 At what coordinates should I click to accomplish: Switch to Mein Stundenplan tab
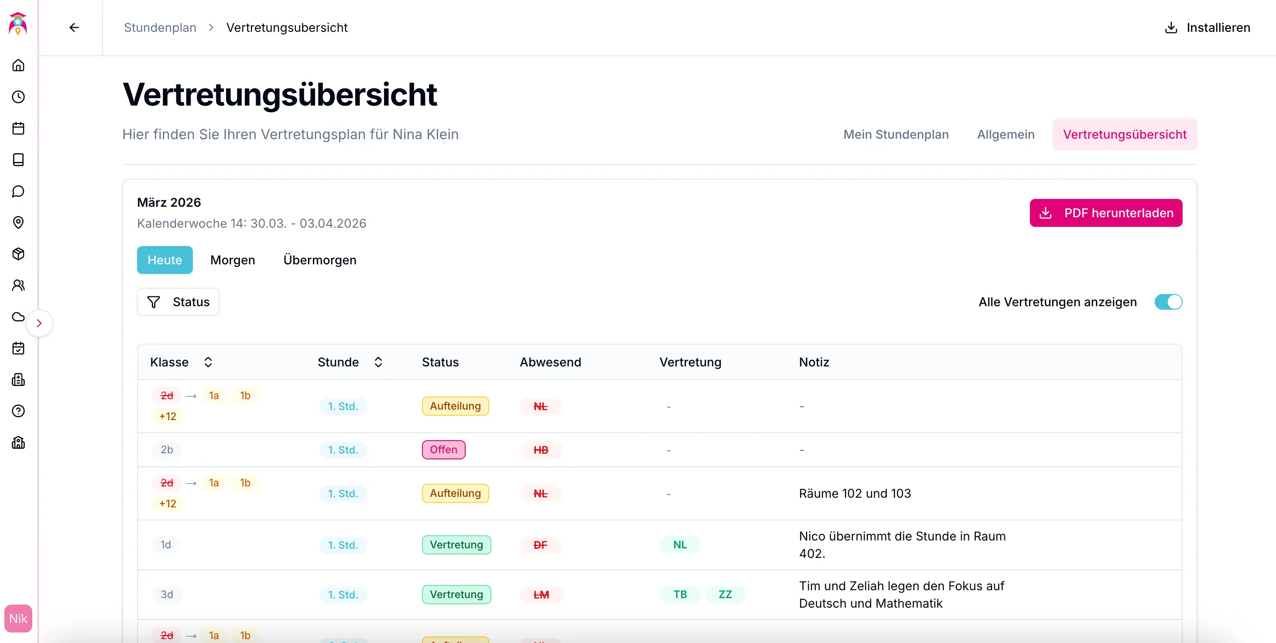(x=895, y=135)
